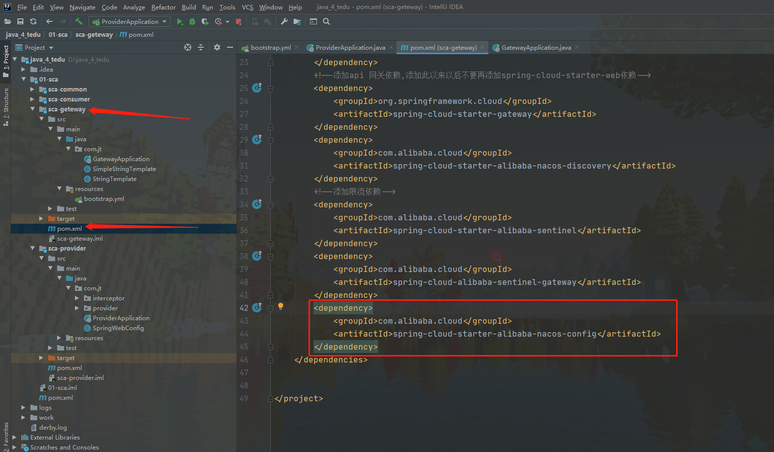Select SpringWebConfig class in the tree
This screenshot has width=774, height=452.
pyautogui.click(x=118, y=328)
